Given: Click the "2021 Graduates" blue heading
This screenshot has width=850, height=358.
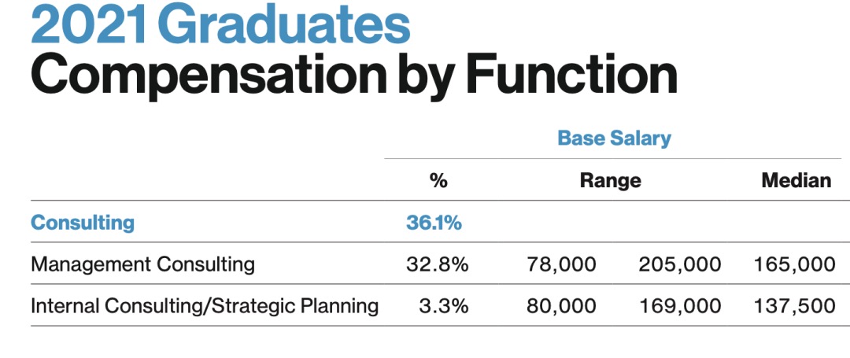Looking at the screenshot, I should [220, 24].
